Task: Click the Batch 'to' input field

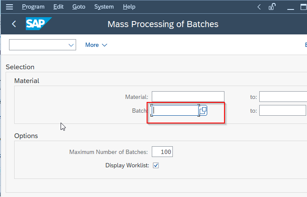Action: point(282,111)
